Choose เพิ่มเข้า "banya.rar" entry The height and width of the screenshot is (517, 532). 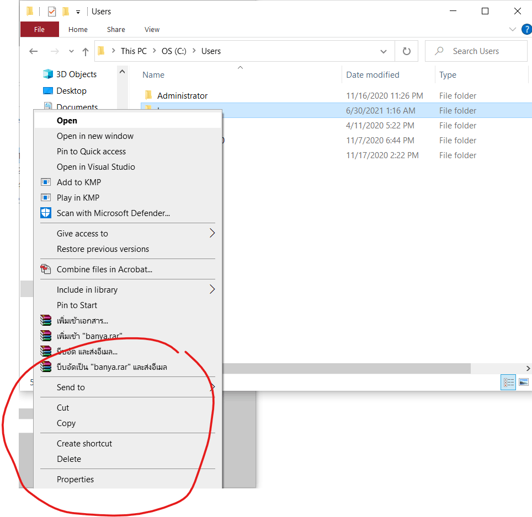(128, 336)
